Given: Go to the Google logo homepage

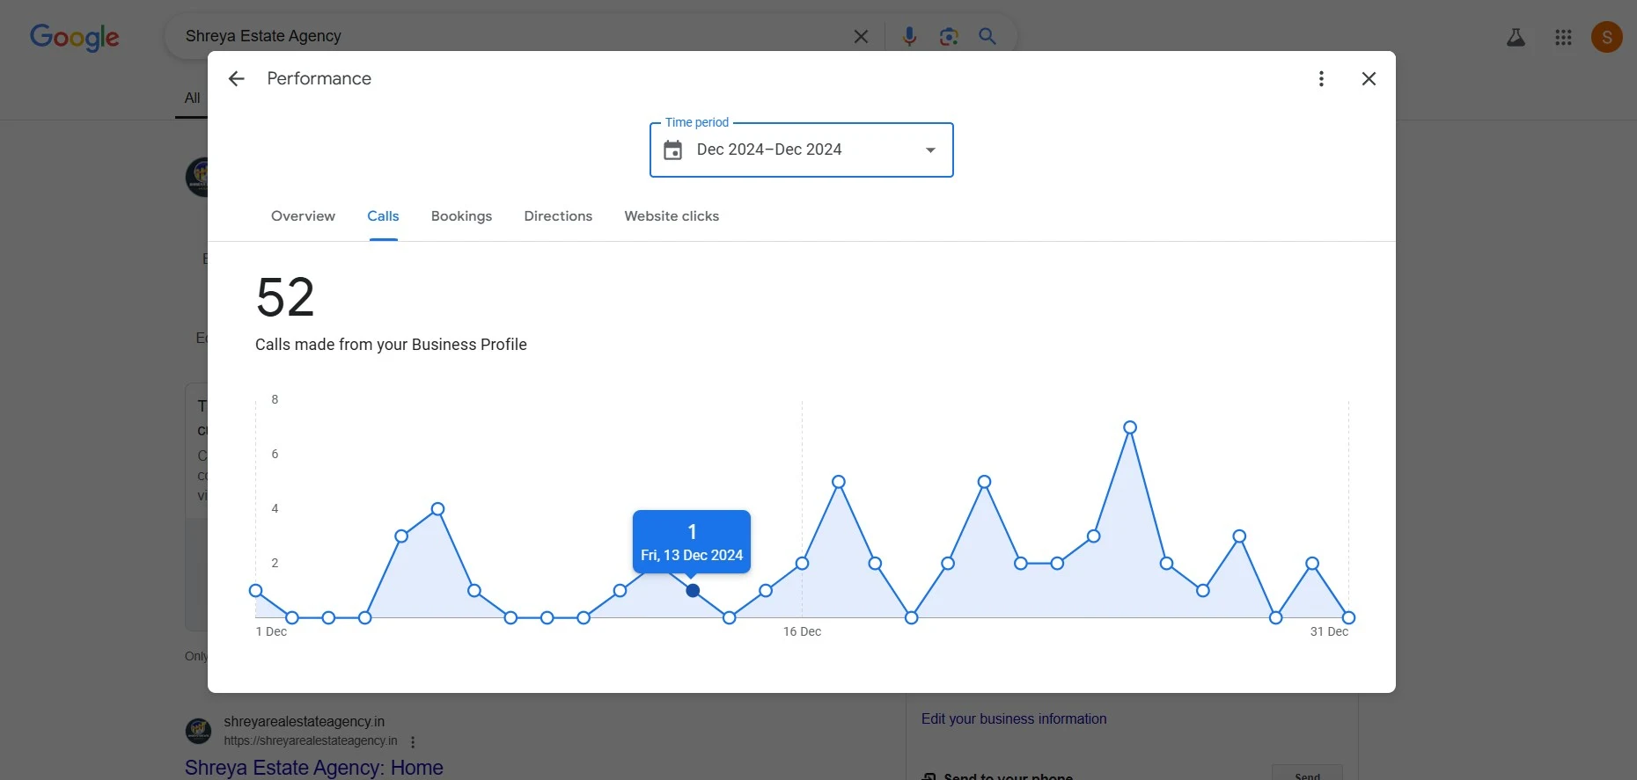Looking at the screenshot, I should (75, 37).
